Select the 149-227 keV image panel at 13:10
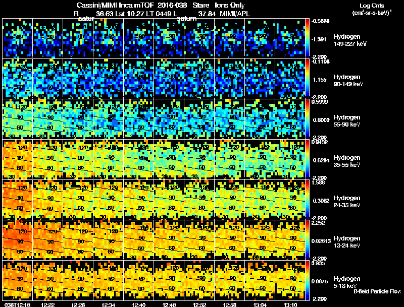Screen dimensions: 404x307 tap(290, 38)
